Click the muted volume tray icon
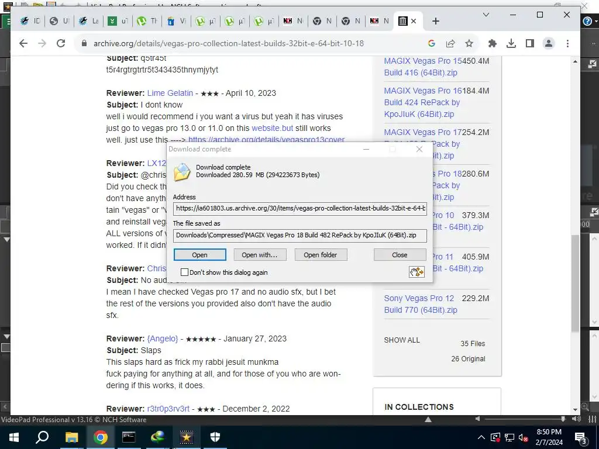The width and height of the screenshot is (599, 449). (x=524, y=437)
